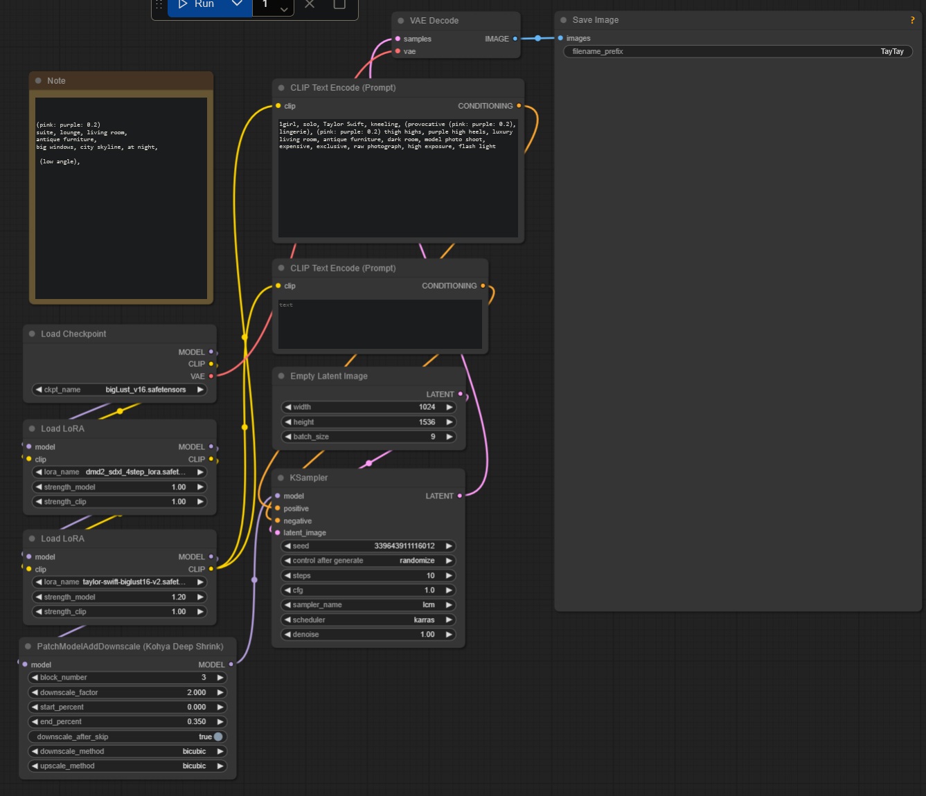Click the cfg value slider in KSampler
Viewport: 926px width, 796px height.
click(368, 590)
